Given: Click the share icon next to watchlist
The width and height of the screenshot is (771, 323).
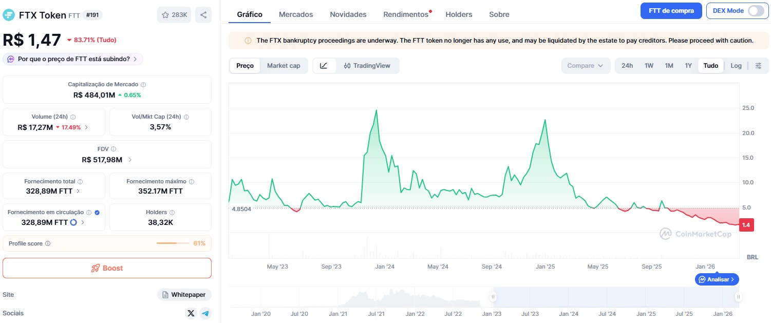Looking at the screenshot, I should (203, 15).
